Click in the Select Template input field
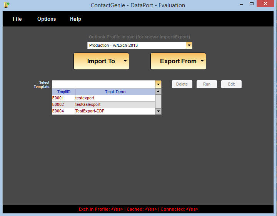 104,84
